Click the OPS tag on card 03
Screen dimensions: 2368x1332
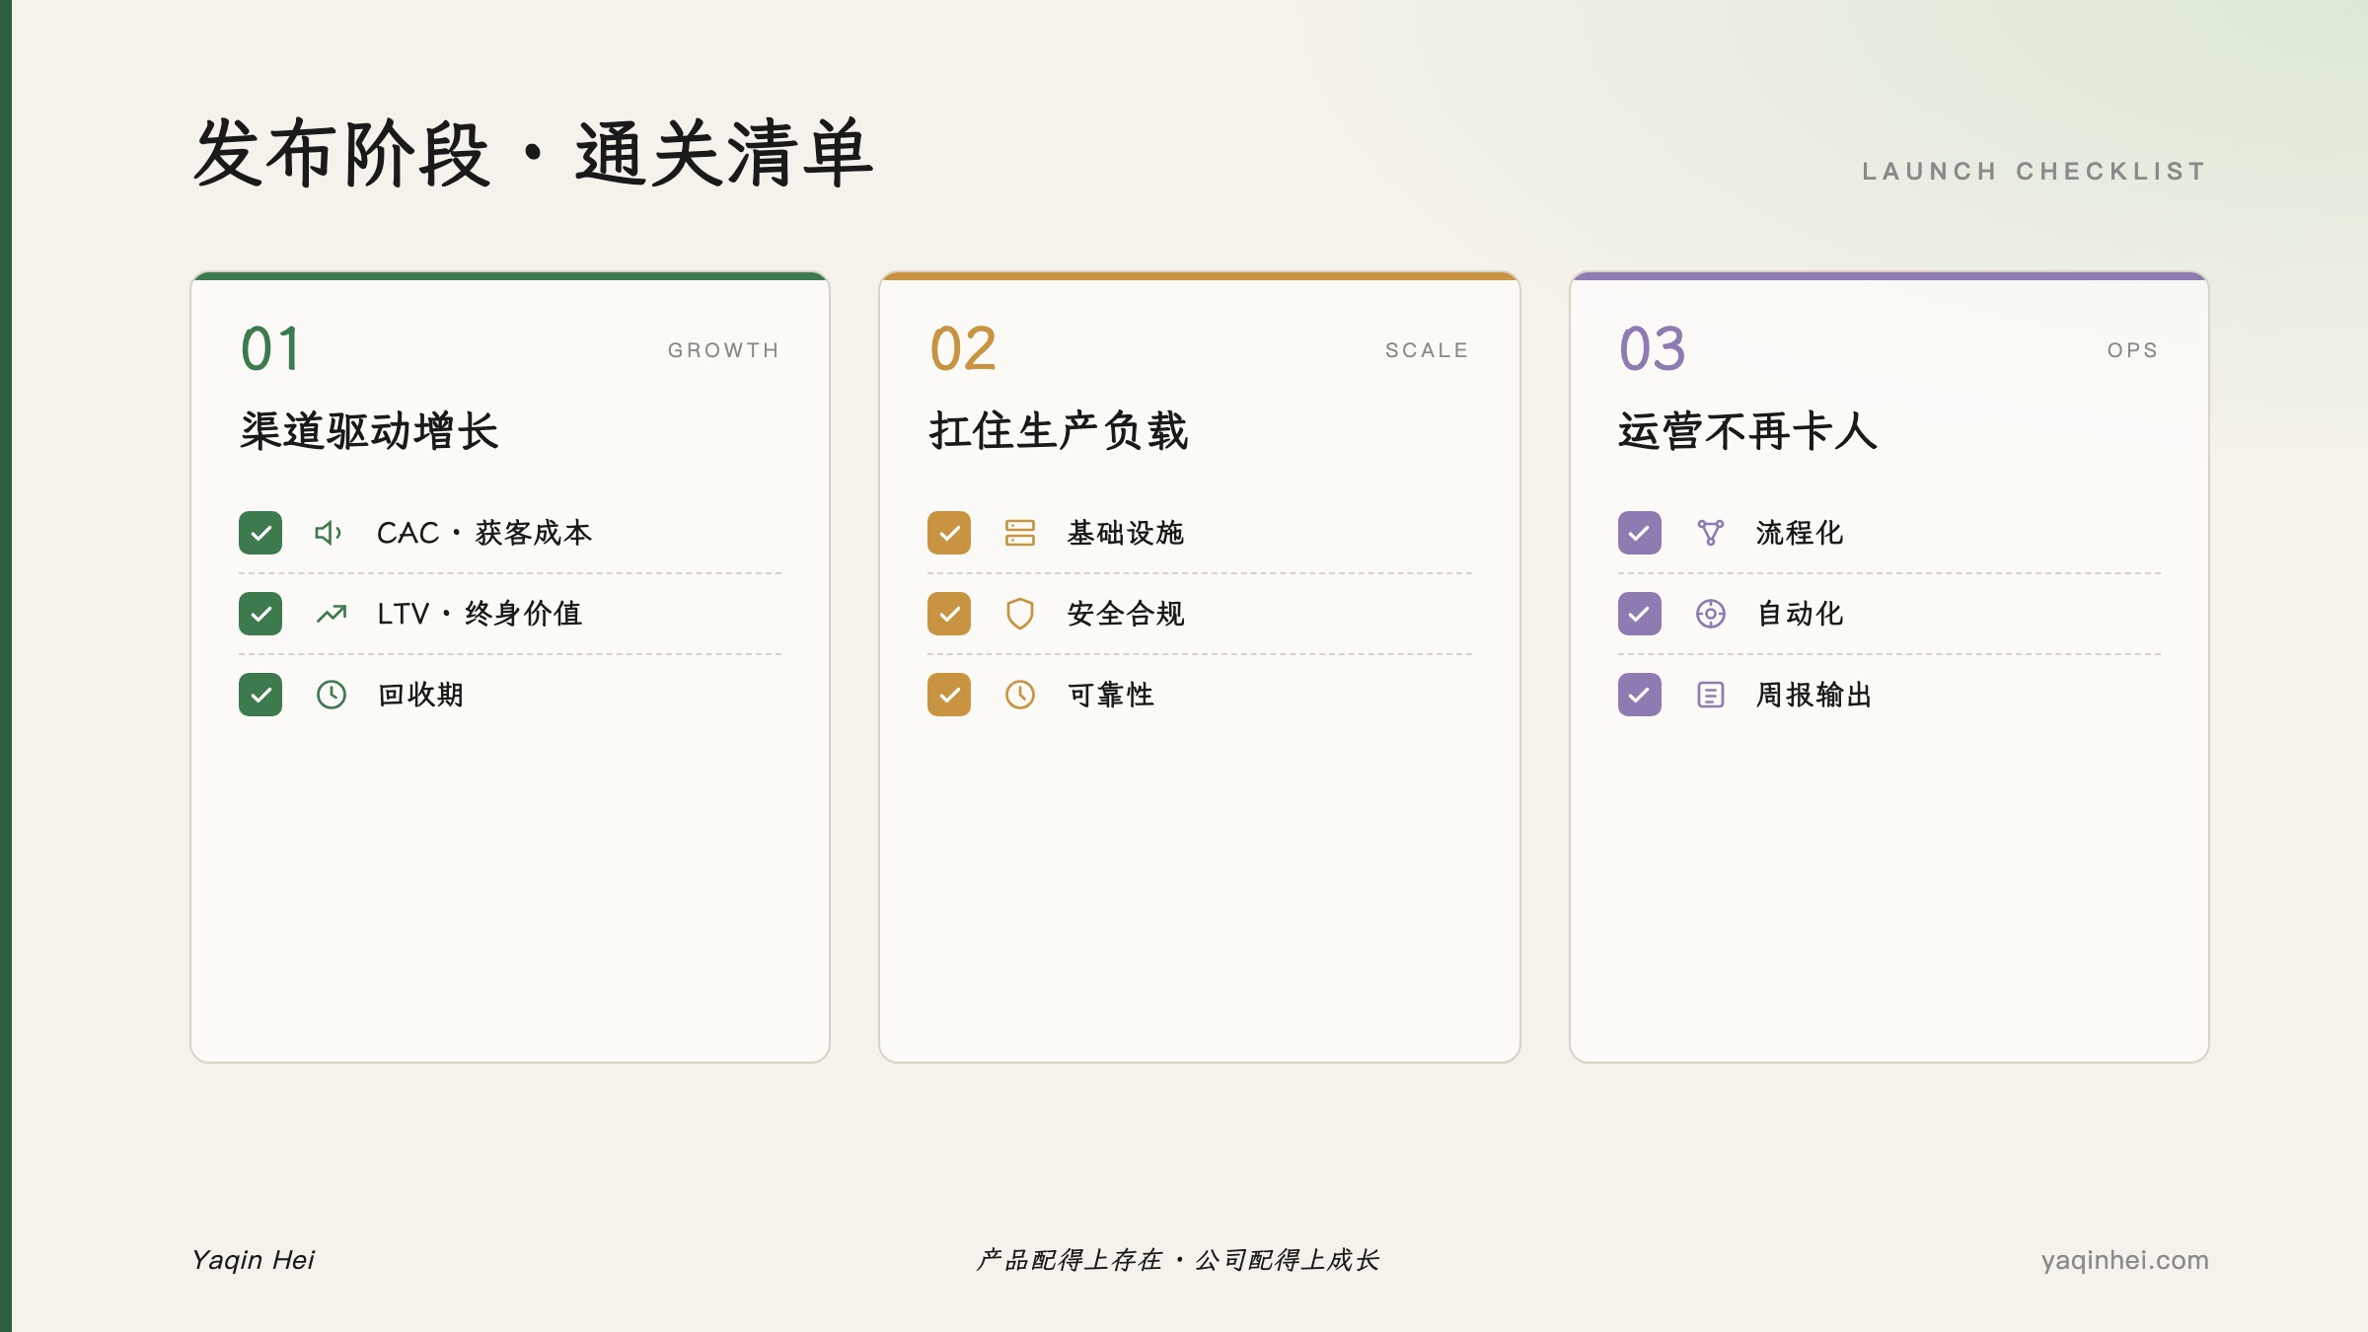click(2132, 350)
